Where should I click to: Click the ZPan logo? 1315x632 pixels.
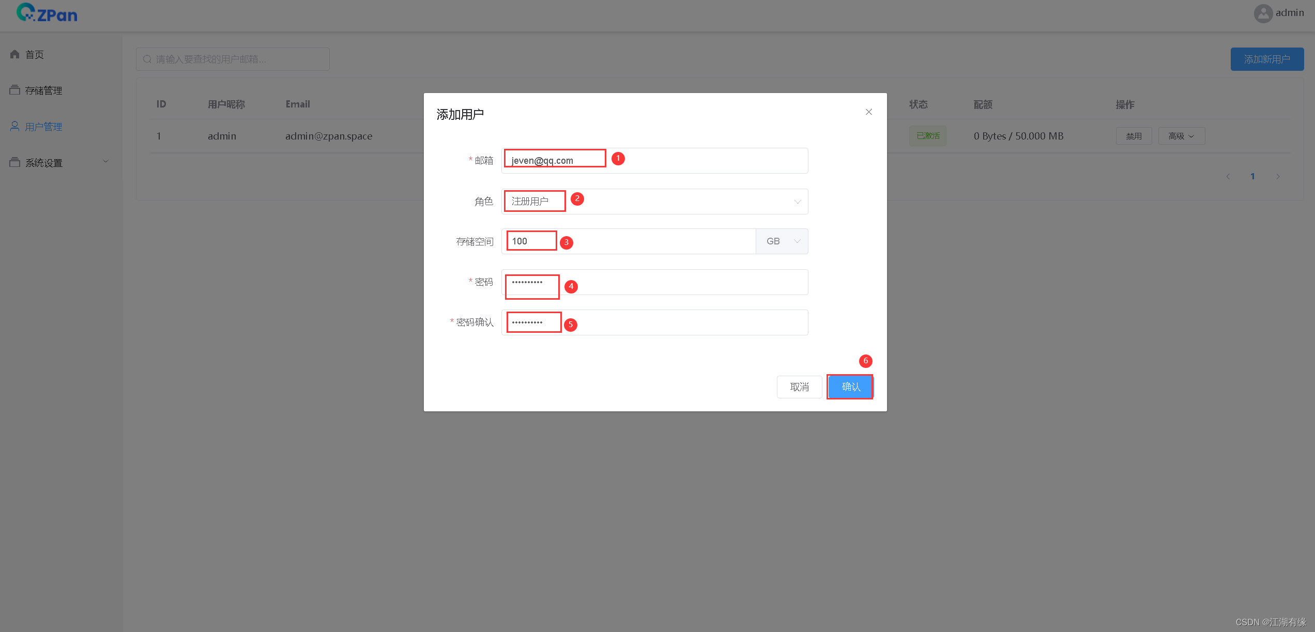[x=47, y=13]
